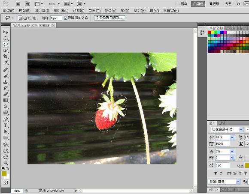Switch to the 사진 workspace
Viewport: 249px width, 194px height.
(228, 4)
